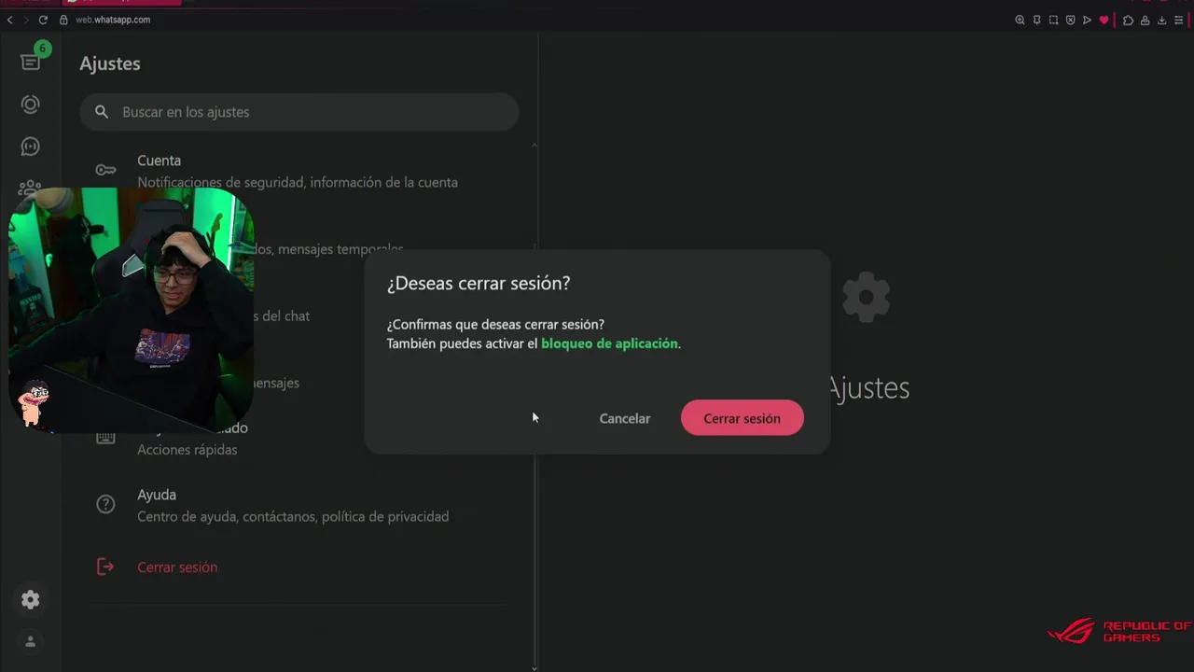1194x672 pixels.
Task: Click the red logout icon beside Cerrar sesión
Action: tap(105, 567)
